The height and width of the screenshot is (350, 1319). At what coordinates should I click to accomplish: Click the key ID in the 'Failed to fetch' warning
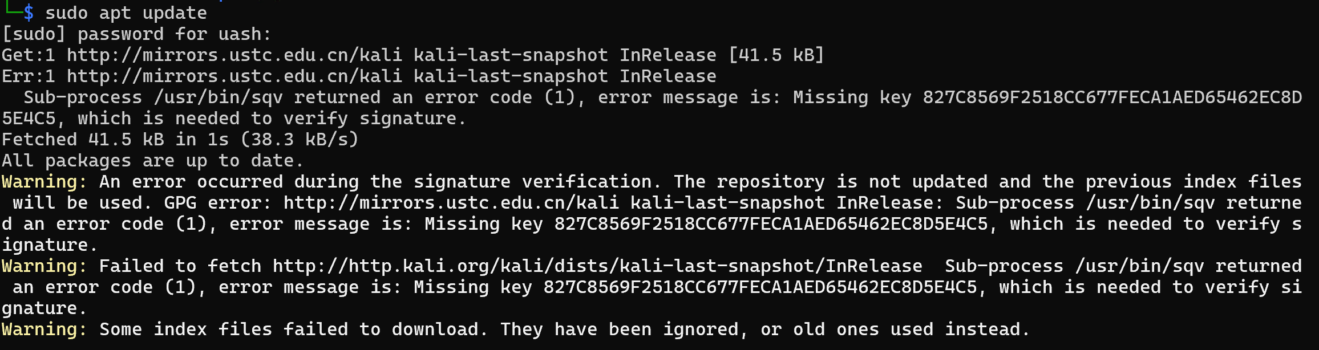760,287
